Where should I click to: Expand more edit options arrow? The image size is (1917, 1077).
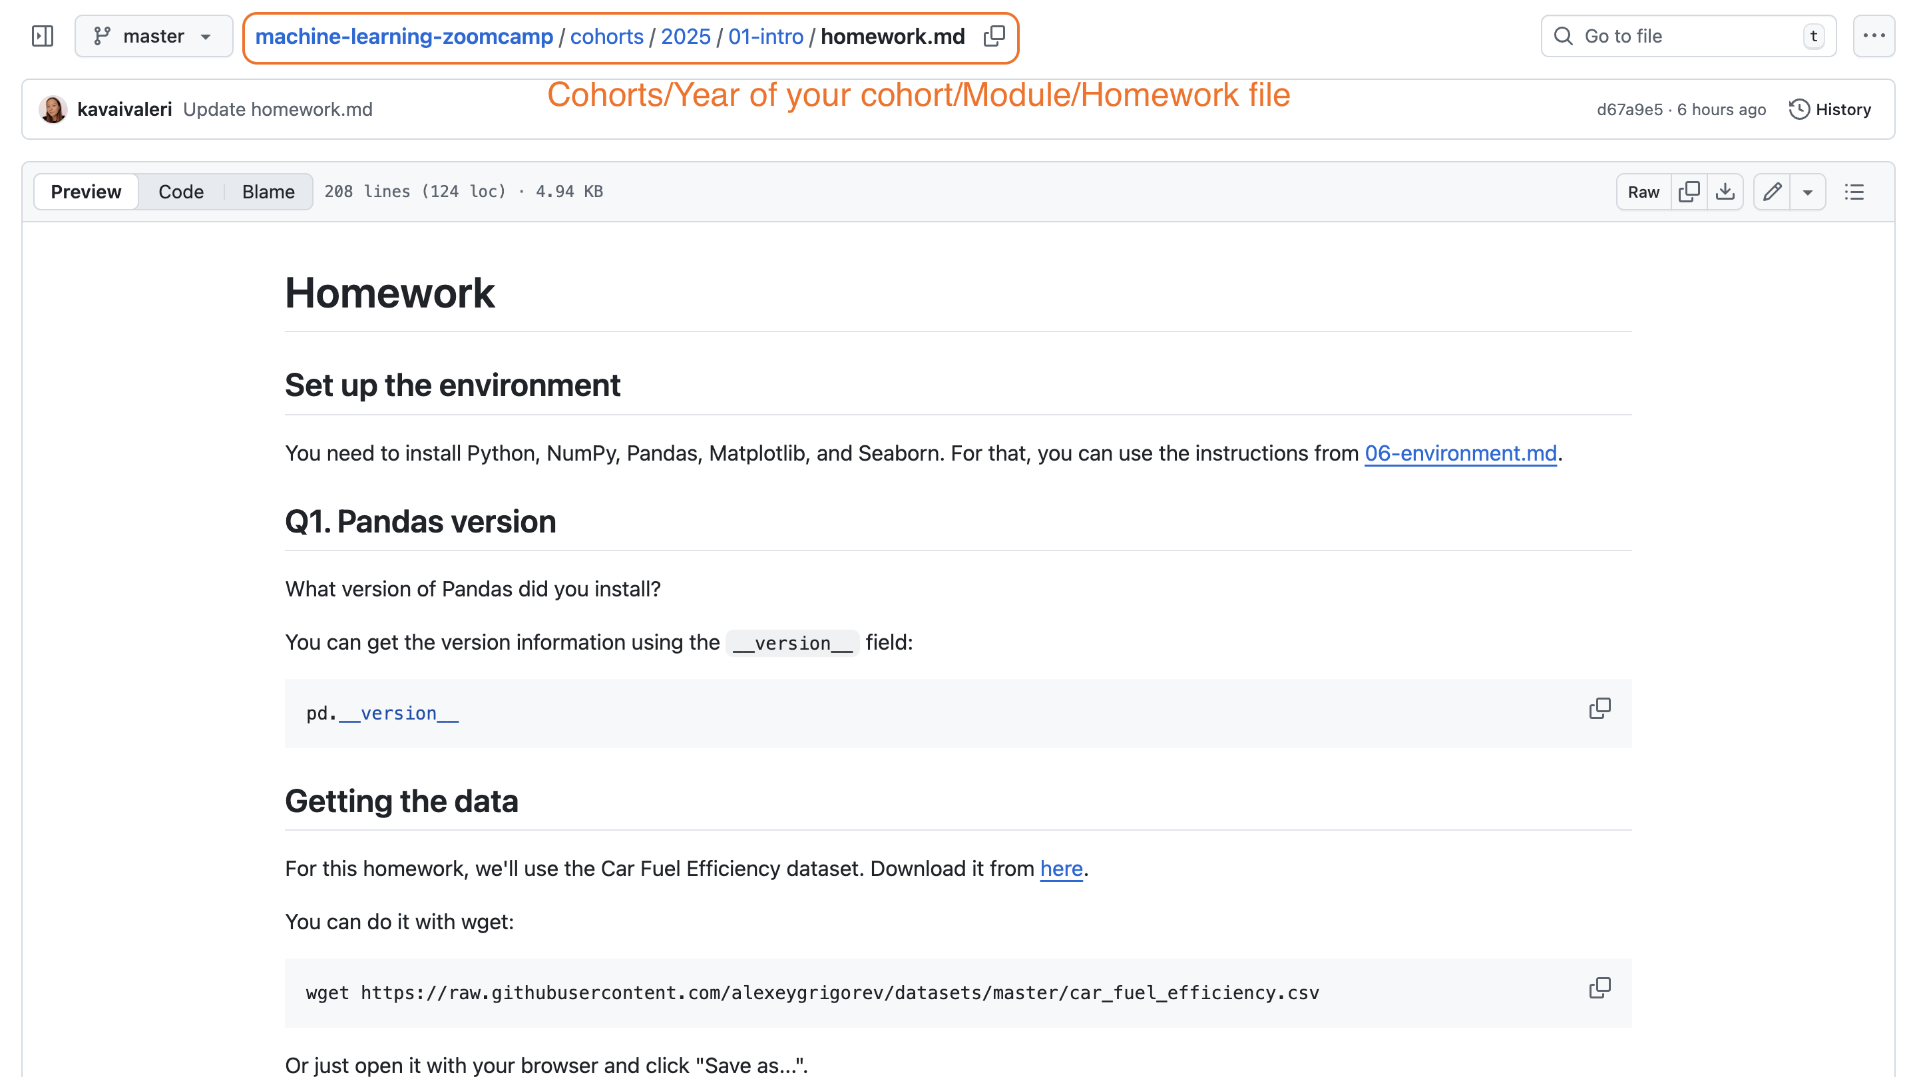click(x=1808, y=191)
